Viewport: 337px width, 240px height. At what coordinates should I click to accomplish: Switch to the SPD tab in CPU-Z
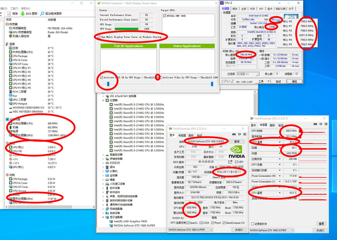point(261,9)
